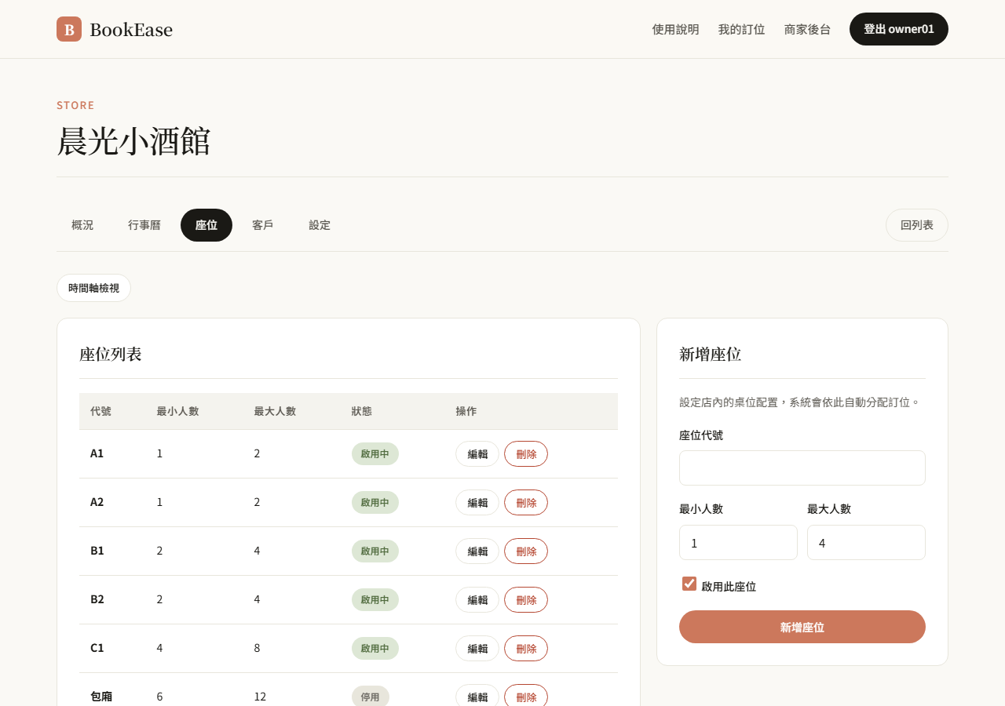Click the BookEase logo icon
The image size is (1005, 706).
69,29
